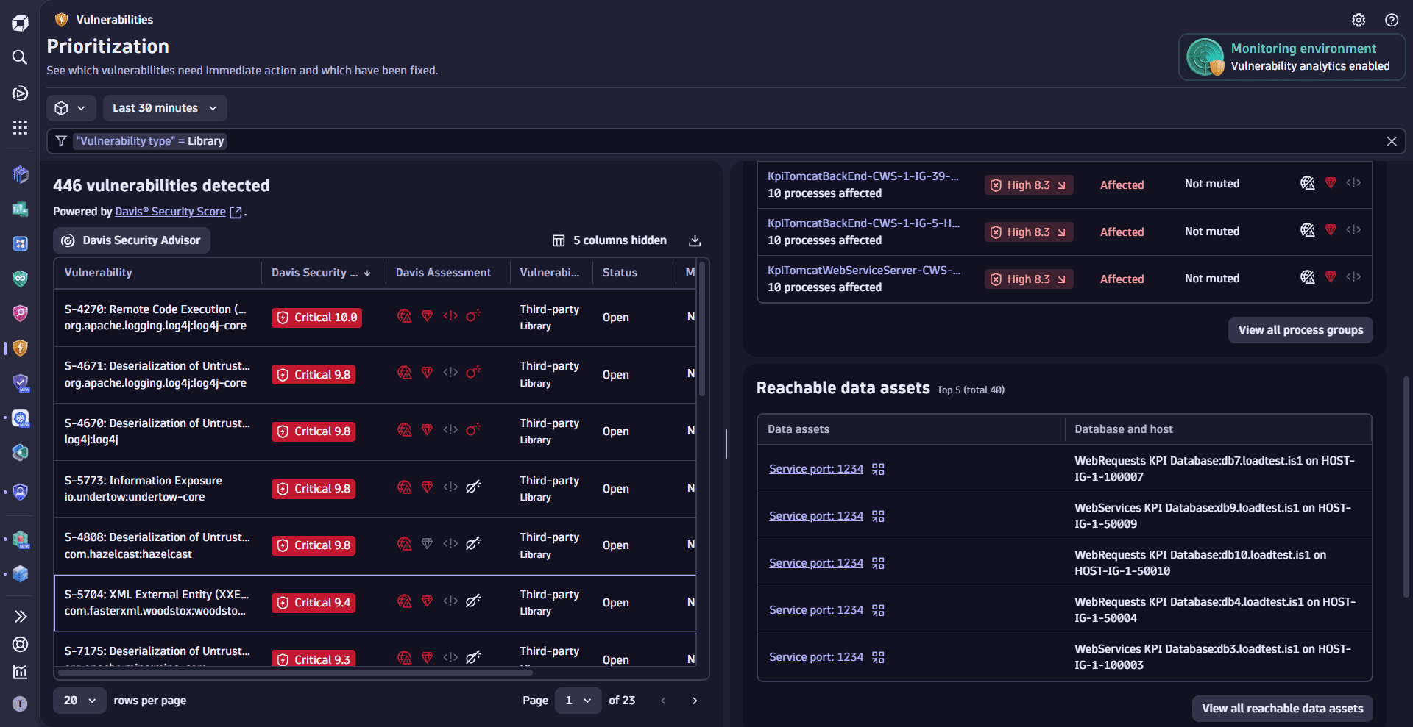Open Service port: 1234 for db9.loadtest.is1
The image size is (1413, 727).
[x=816, y=516]
